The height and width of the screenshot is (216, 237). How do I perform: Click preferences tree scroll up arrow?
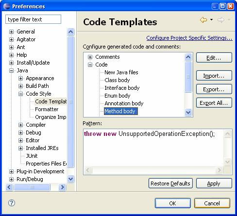coord(71,32)
